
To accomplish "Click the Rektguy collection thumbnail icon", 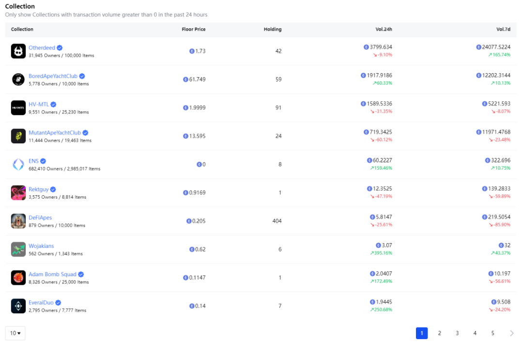I will point(18,193).
